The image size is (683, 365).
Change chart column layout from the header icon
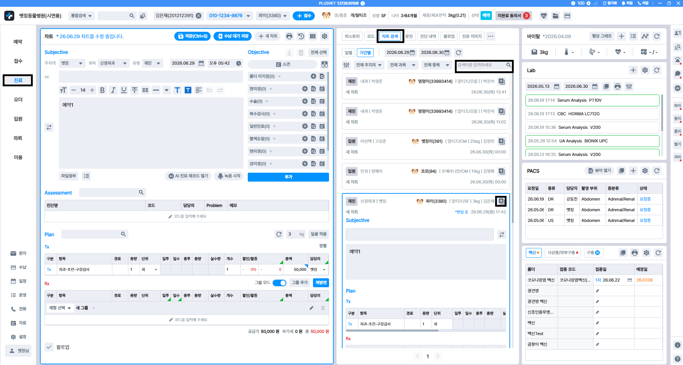(x=313, y=36)
